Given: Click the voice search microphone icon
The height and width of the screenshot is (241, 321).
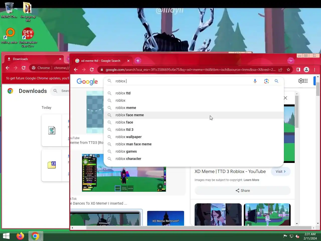Looking at the screenshot, I should pyautogui.click(x=255, y=81).
